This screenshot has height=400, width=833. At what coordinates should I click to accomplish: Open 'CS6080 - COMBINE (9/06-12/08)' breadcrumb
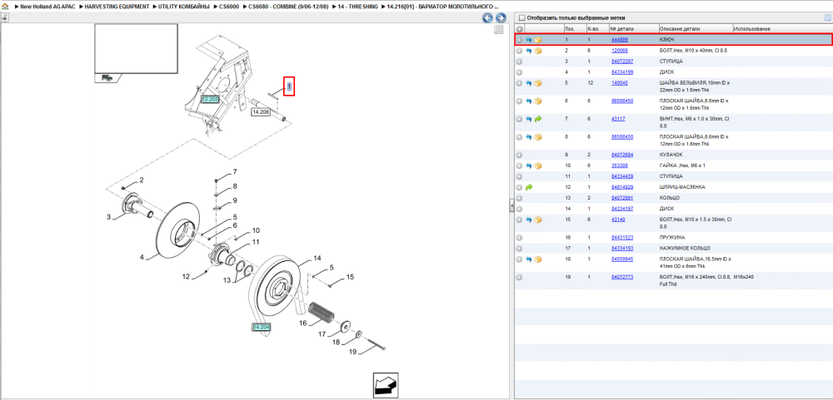[287, 7]
